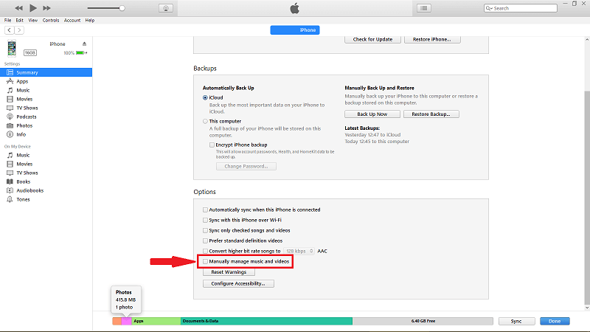Open the File menu

tap(7, 21)
